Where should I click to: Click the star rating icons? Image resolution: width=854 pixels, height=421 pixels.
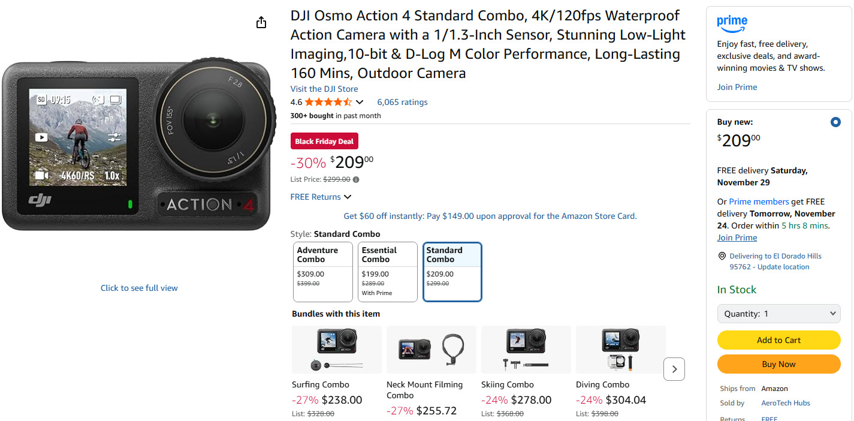pyautogui.click(x=328, y=103)
